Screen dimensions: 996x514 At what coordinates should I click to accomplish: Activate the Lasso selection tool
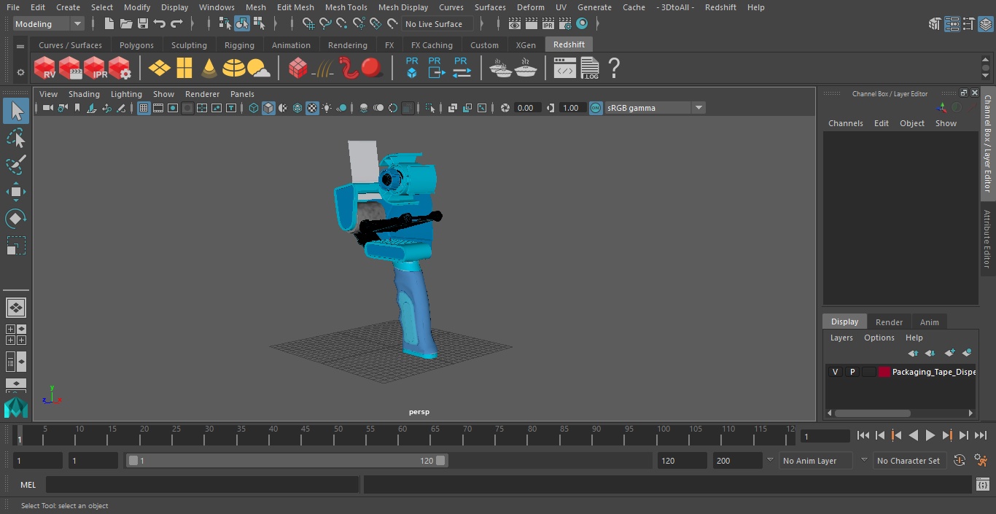tap(16, 138)
